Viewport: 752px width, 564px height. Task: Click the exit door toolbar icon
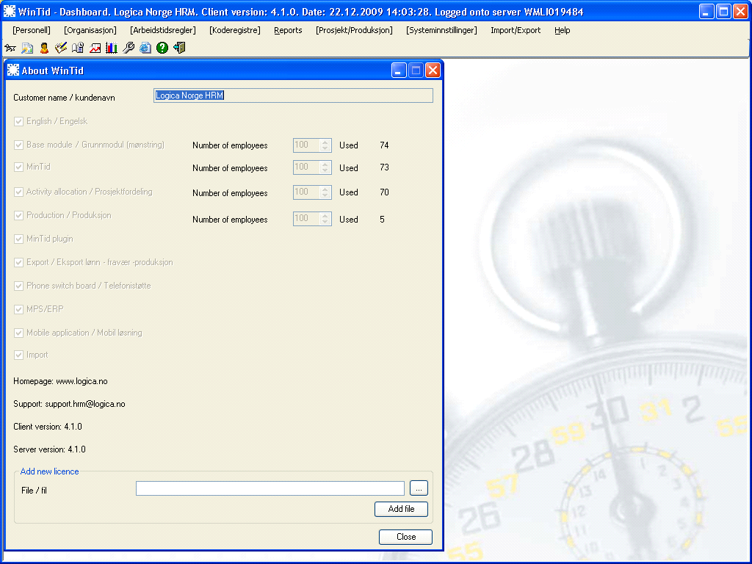[x=179, y=48]
